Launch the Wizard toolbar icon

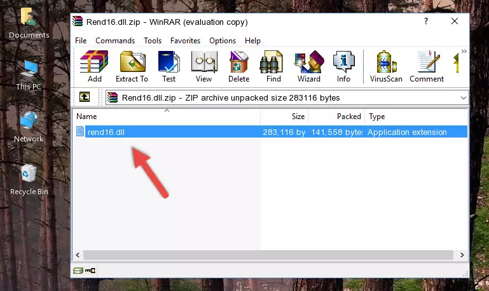(x=309, y=66)
